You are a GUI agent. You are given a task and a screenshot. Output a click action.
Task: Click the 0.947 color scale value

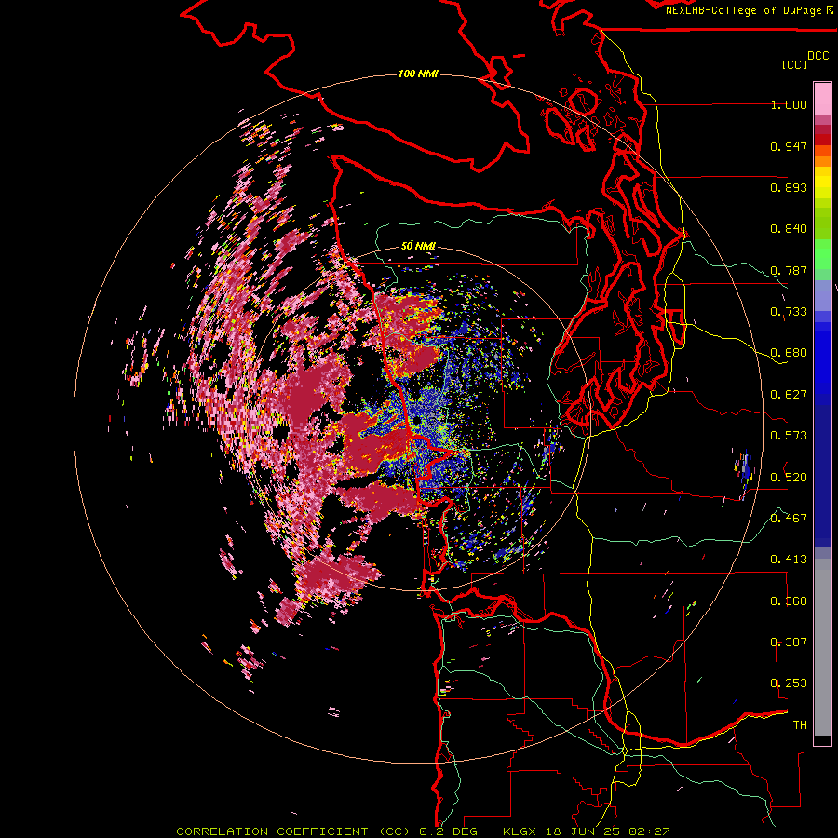789,146
